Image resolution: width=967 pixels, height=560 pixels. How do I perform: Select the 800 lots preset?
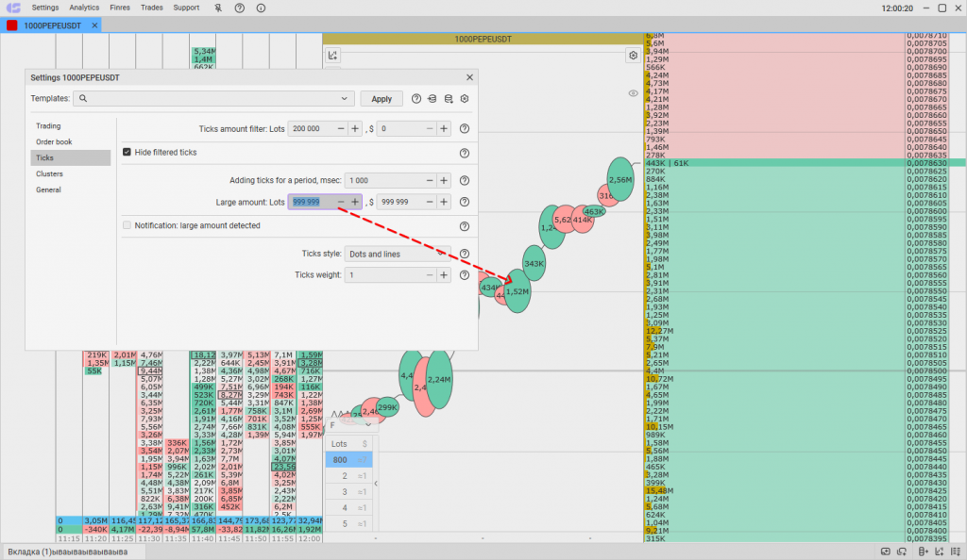click(x=348, y=460)
